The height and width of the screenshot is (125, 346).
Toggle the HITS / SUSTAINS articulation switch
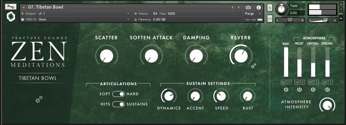click(118, 104)
